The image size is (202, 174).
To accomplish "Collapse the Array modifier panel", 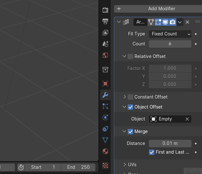I will click(119, 22).
